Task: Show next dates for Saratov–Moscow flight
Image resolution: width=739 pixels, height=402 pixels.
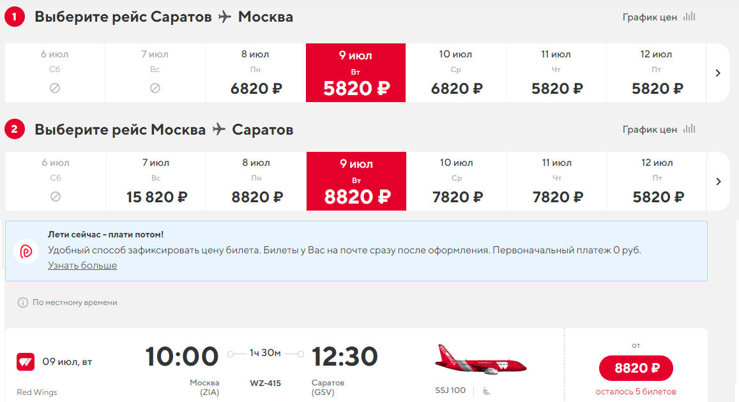Action: 718,73
